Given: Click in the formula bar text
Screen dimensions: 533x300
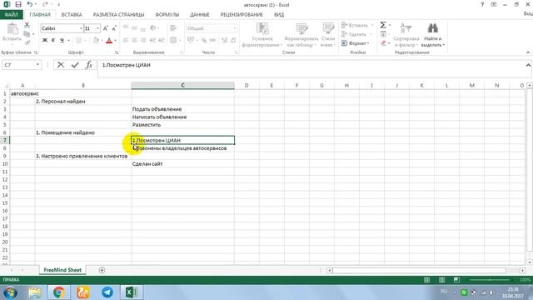Looking at the screenshot, I should [126, 65].
